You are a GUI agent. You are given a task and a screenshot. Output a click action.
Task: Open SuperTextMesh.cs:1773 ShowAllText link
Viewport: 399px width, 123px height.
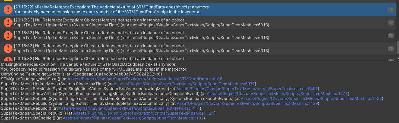[x=277, y=94]
